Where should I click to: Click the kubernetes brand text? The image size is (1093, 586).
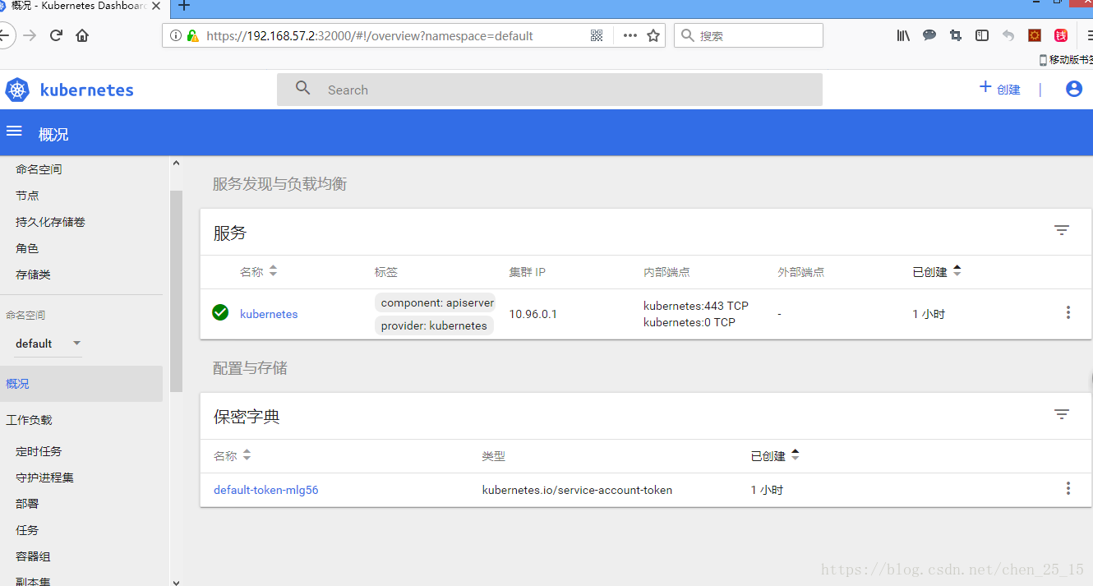[86, 90]
